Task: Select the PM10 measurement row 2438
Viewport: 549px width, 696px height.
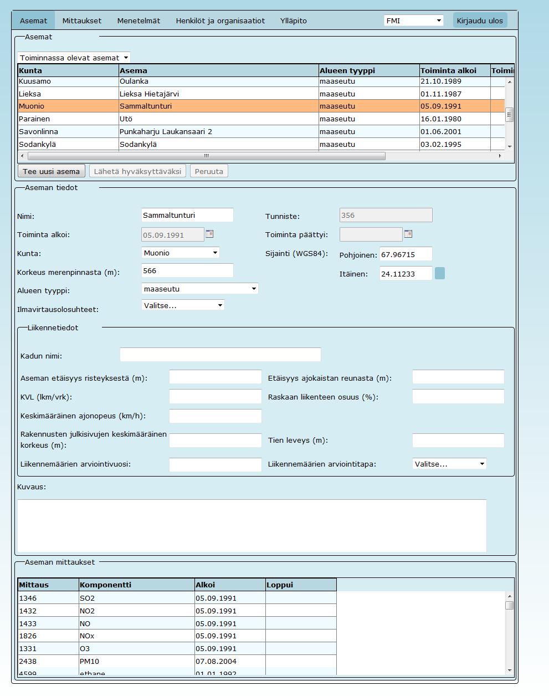Action: [x=177, y=661]
